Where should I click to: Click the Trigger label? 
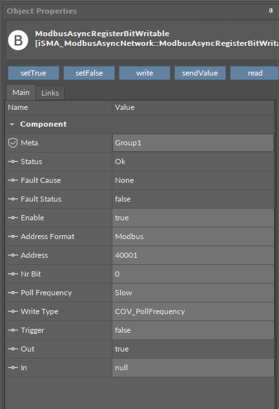pyautogui.click(x=32, y=330)
